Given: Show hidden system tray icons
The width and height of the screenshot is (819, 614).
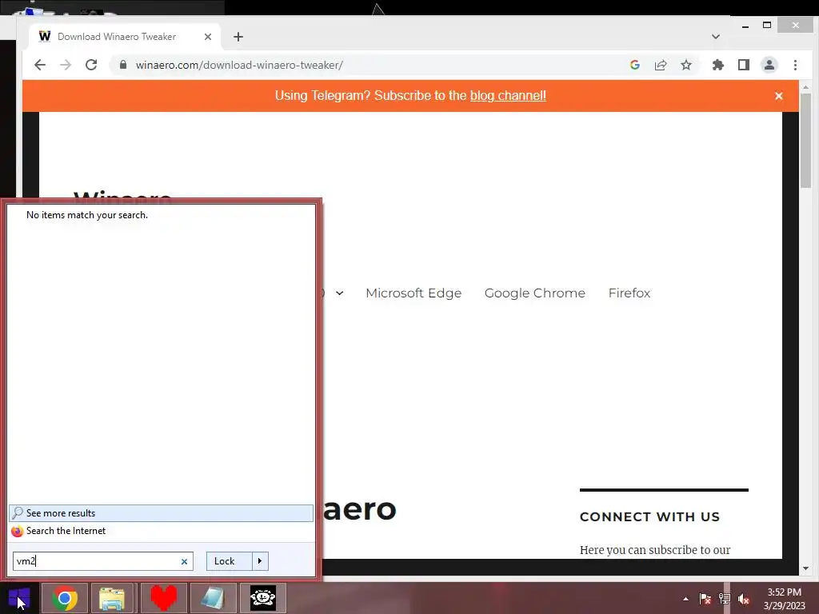Looking at the screenshot, I should [685, 599].
